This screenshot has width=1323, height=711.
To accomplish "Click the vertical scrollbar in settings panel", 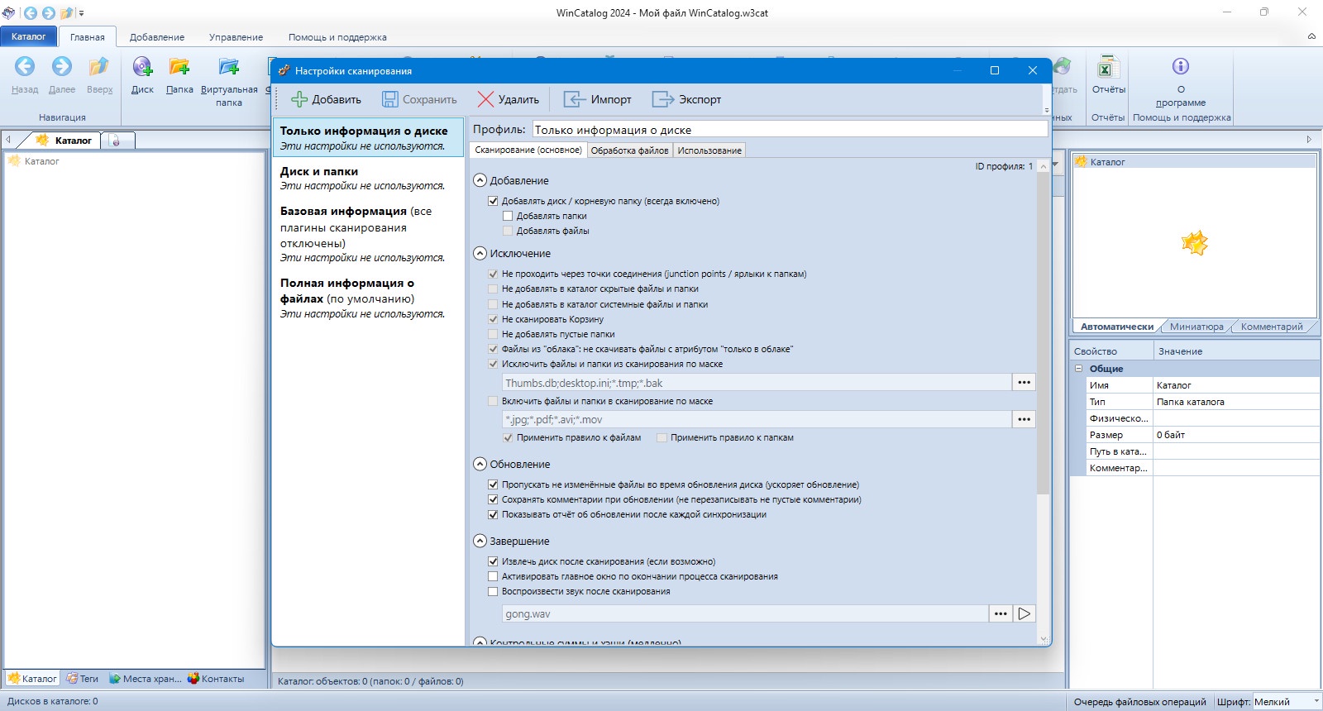I will (x=1044, y=331).
